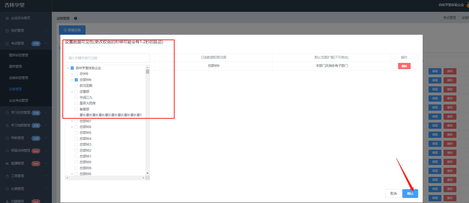Click the tree horizontal scrollbar right arrow
This screenshot has width=469, height=203.
(143, 178)
